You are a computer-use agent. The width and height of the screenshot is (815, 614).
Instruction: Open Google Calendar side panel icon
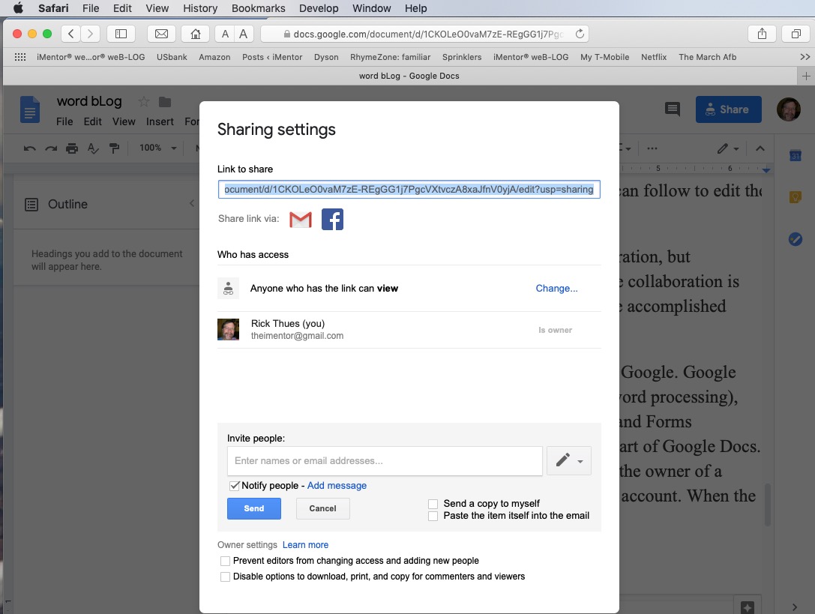(x=795, y=155)
